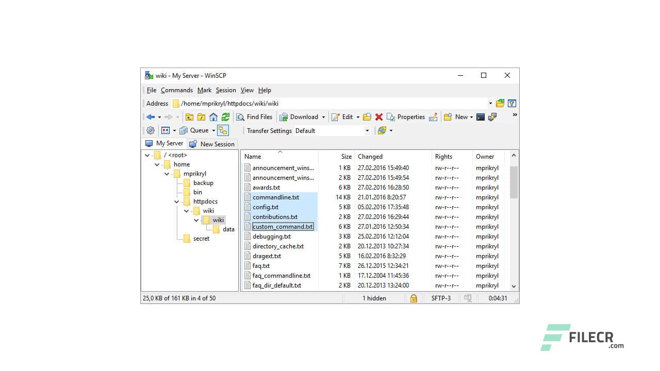Go up to the parent directory
The height and width of the screenshot is (371, 660).
pyautogui.click(x=189, y=116)
